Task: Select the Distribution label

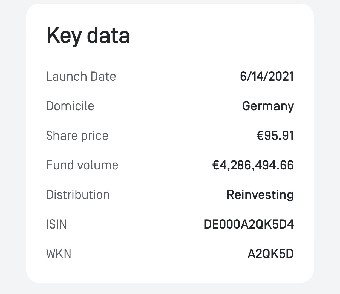Action: (78, 195)
